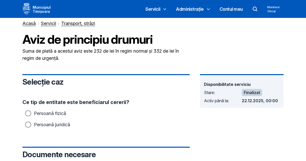This screenshot has height=161, width=306.
Task: Select the Persoană fizică radio button
Action: point(28,113)
